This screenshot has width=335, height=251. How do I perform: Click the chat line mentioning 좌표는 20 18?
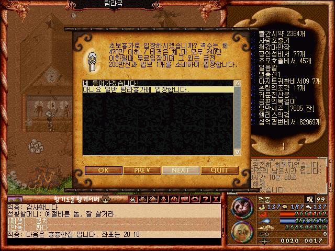tap(73, 234)
